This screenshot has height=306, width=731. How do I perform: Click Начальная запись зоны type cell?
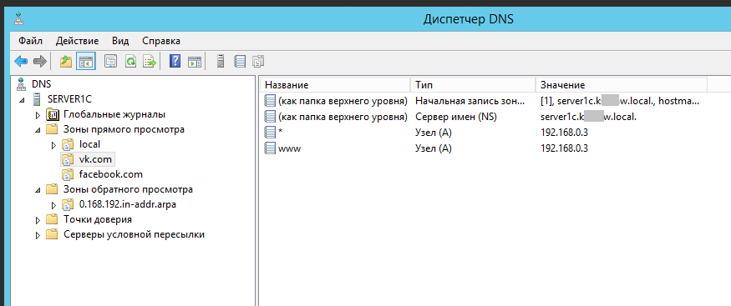[470, 101]
